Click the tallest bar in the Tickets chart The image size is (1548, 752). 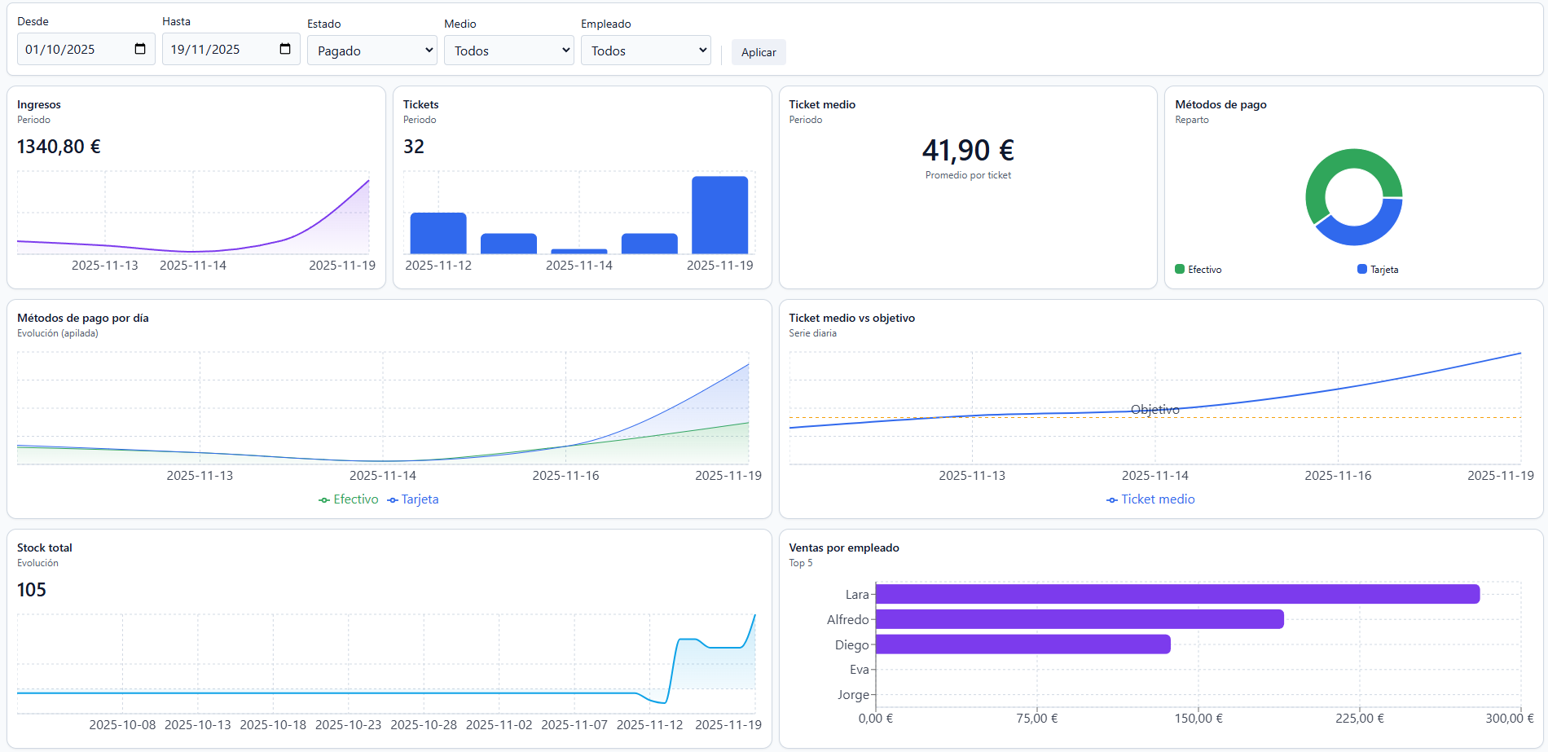pyautogui.click(x=719, y=214)
